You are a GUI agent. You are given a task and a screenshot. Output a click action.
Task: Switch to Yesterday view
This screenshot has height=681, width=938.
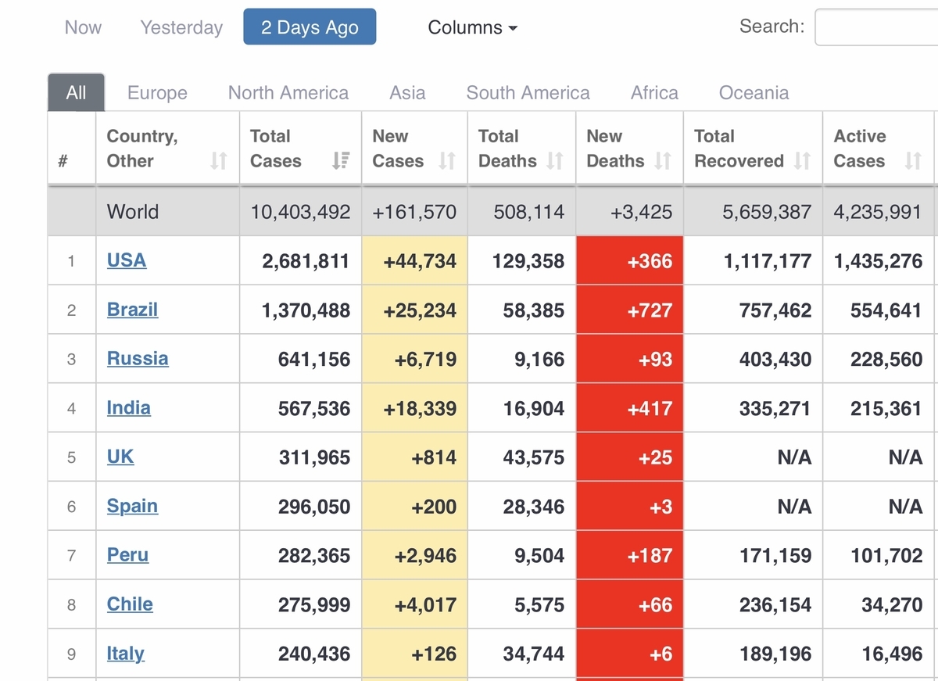(181, 27)
